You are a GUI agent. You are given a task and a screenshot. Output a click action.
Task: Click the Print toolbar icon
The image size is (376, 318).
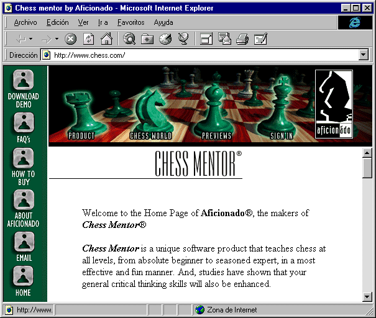[x=242, y=39]
